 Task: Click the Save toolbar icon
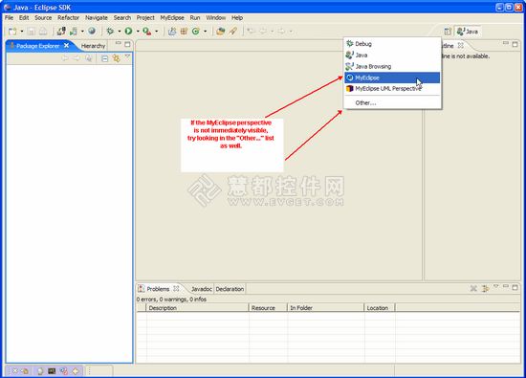(32, 32)
